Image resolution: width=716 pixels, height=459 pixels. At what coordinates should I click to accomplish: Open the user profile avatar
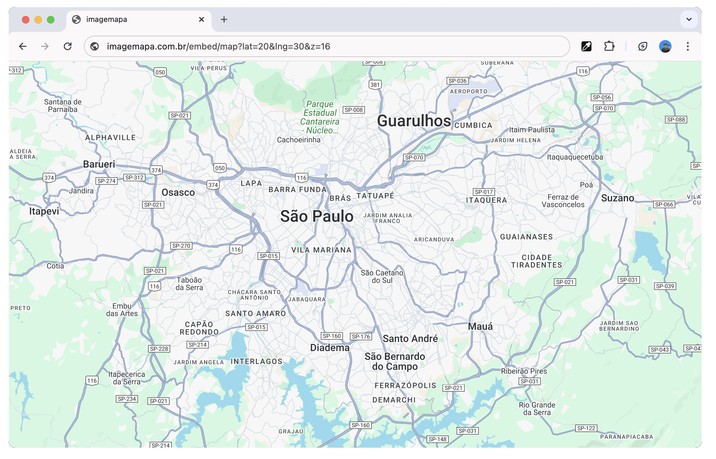coord(665,47)
